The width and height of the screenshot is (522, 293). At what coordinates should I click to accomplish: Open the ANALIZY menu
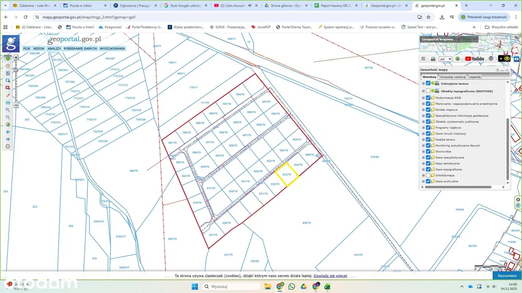pos(54,48)
